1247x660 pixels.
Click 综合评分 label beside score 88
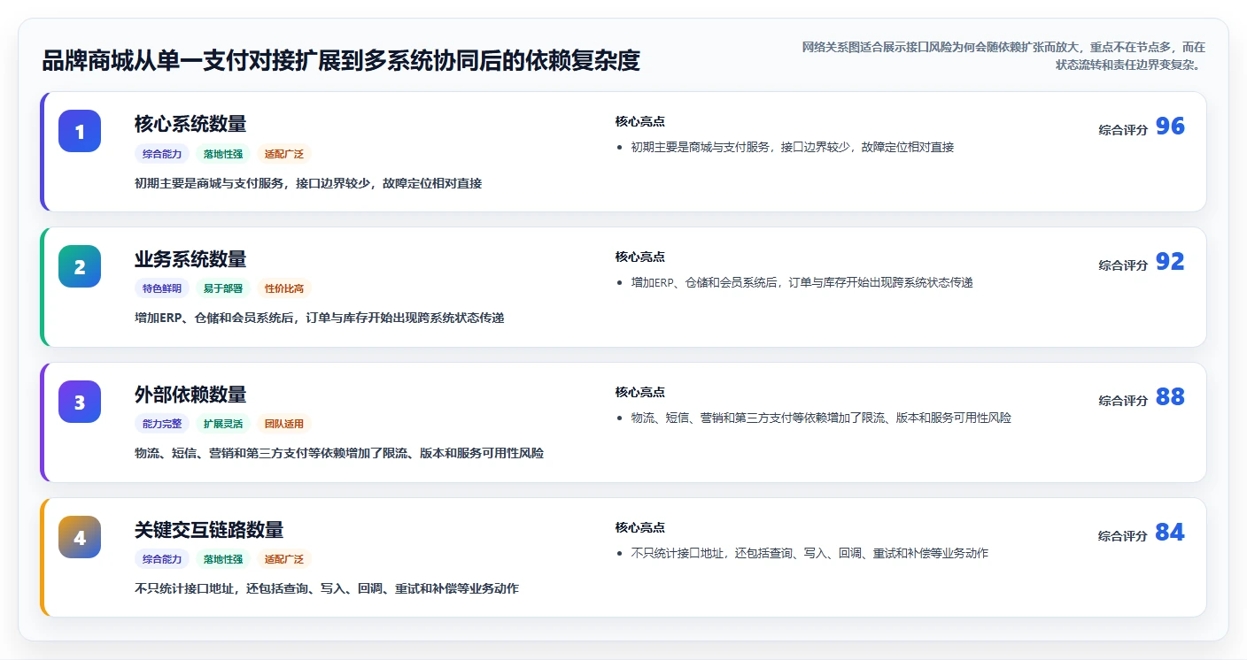click(x=1123, y=400)
